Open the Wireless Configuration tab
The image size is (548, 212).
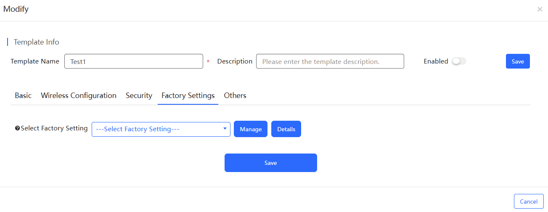[x=79, y=95]
